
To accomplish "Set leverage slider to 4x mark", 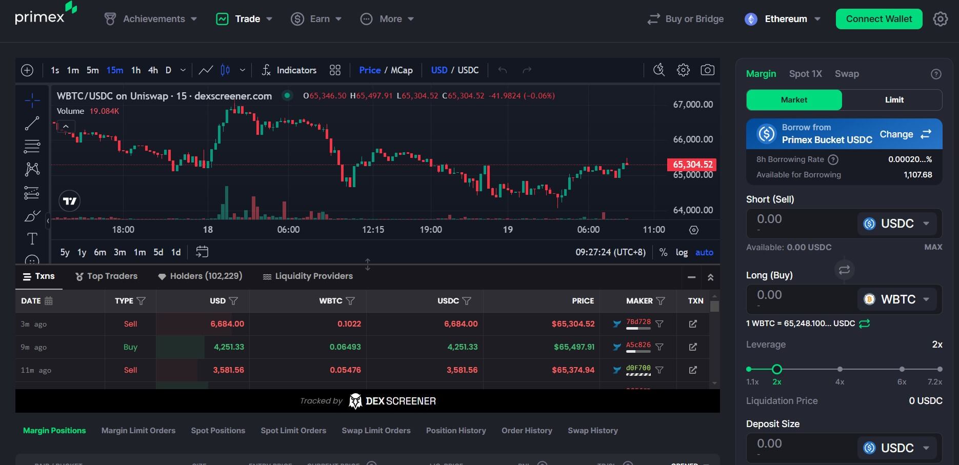I will (840, 369).
